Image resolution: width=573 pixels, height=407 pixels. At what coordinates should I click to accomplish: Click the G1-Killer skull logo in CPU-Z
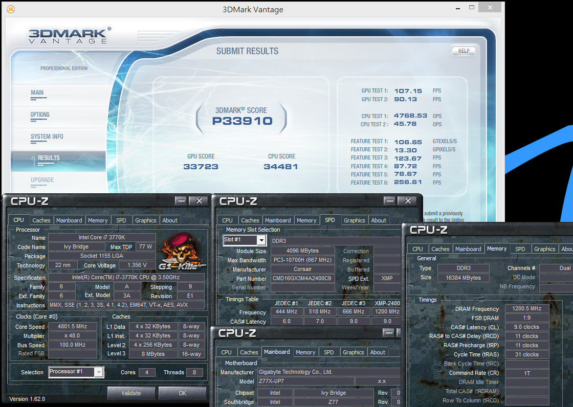pos(182,252)
